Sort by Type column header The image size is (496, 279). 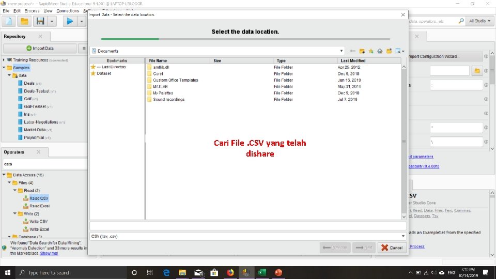(305, 60)
